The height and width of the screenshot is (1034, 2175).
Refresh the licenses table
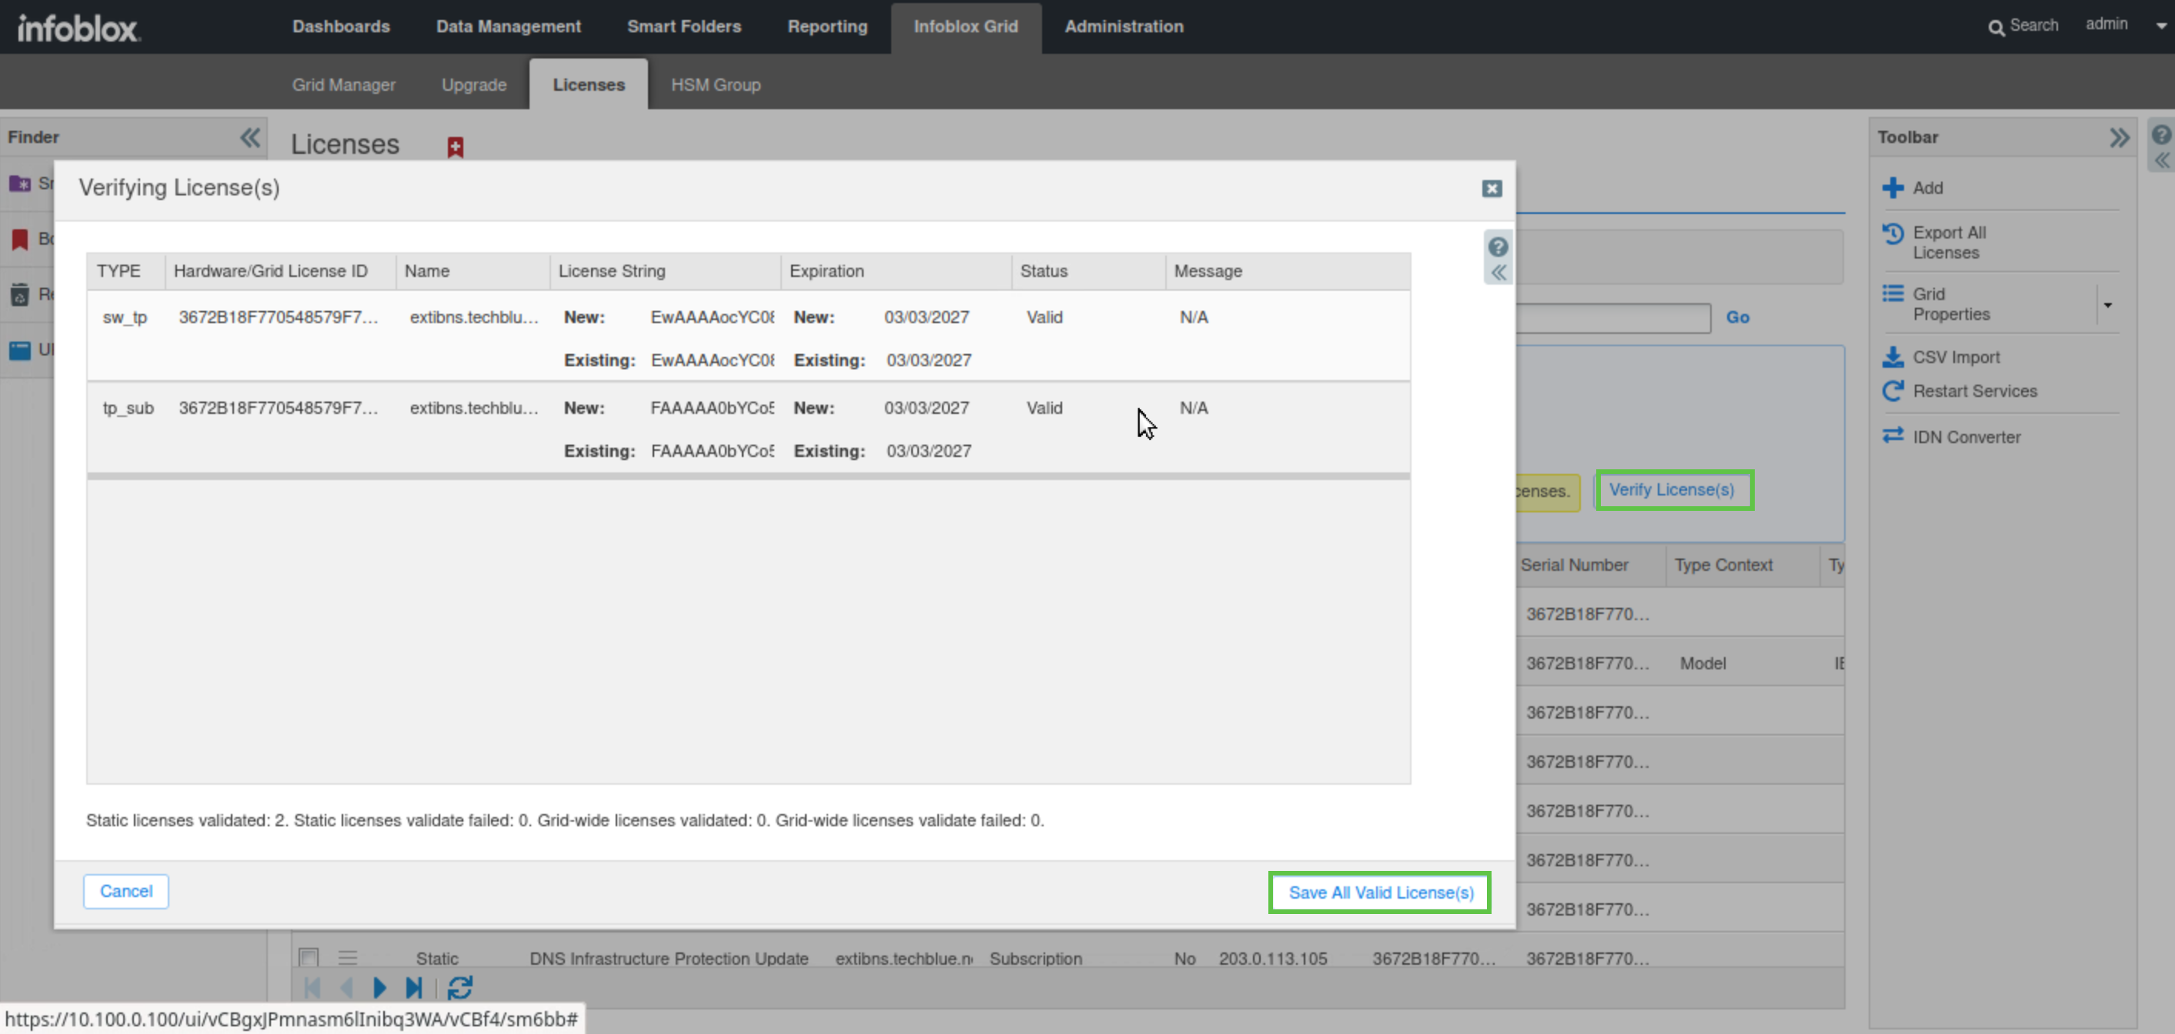[460, 988]
